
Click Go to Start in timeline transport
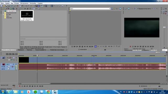pyautogui.click(x=35, y=86)
